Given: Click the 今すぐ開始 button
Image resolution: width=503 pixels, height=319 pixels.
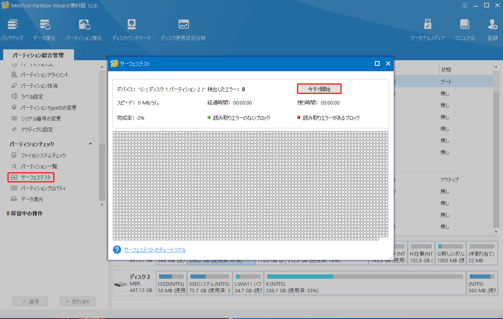Looking at the screenshot, I should pyautogui.click(x=319, y=89).
